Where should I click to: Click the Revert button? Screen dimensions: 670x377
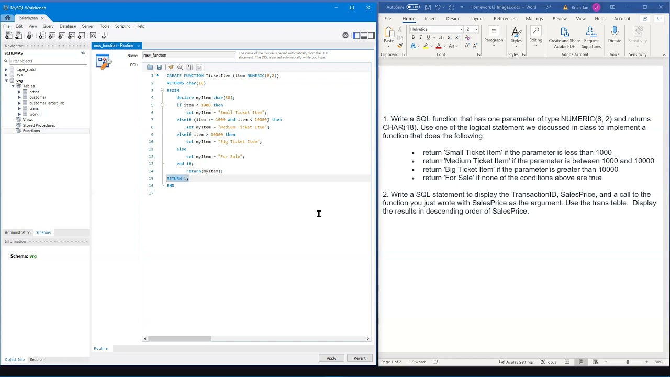coord(360,358)
